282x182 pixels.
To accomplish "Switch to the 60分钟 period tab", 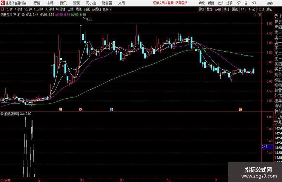I will [x=61, y=9].
